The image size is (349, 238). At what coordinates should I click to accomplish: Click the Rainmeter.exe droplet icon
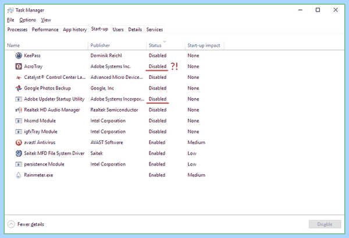point(19,175)
